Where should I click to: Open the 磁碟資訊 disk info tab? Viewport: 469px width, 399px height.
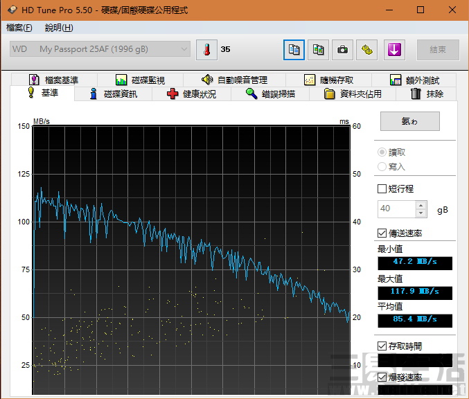click(114, 94)
